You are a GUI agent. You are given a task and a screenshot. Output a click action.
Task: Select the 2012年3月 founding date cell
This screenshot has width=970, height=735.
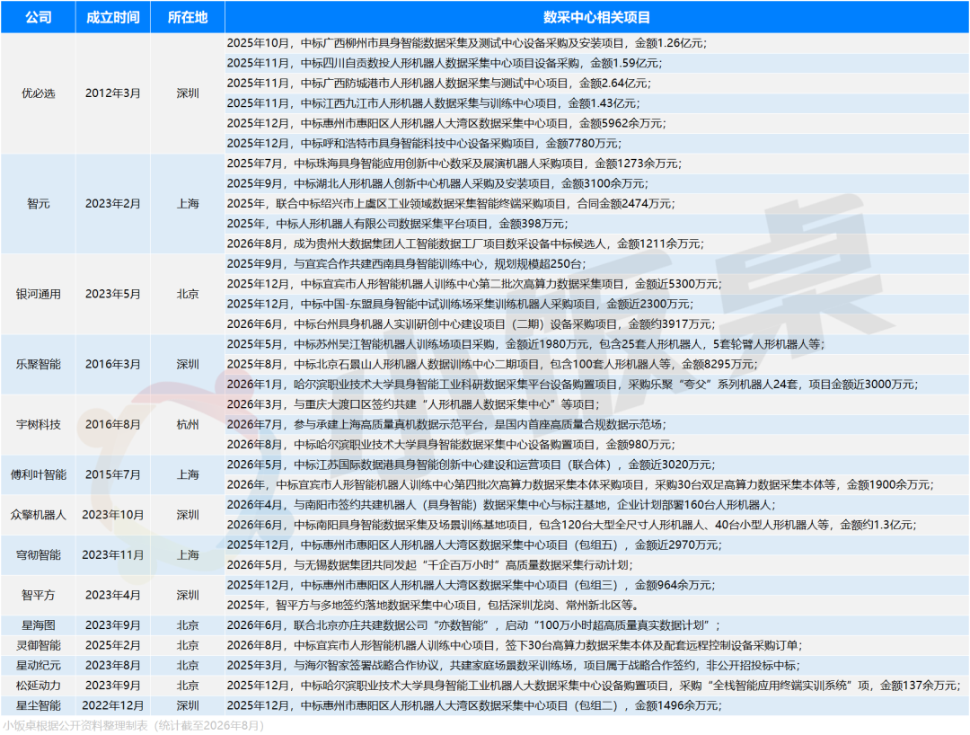[x=113, y=93]
